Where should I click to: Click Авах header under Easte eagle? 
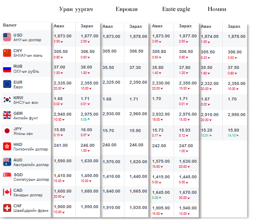click(157, 26)
